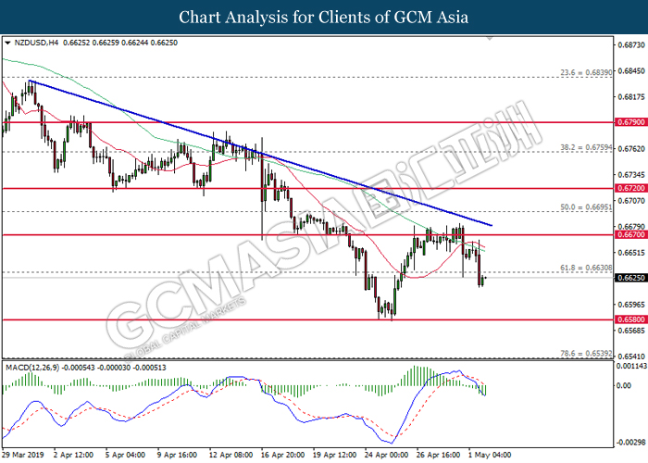Click the 23.6 = 0.68390 Fibonacci label
The image size is (648, 463).
click(x=586, y=73)
